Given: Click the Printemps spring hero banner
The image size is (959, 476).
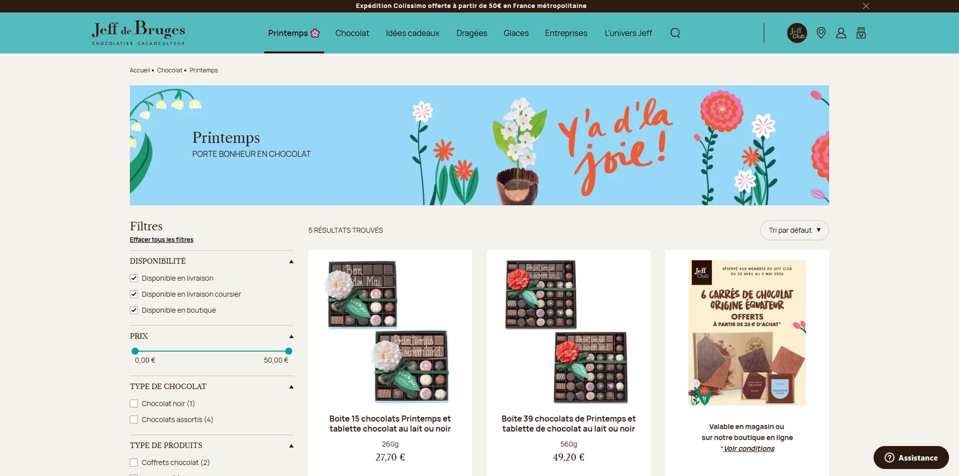Looking at the screenshot, I should 479,145.
